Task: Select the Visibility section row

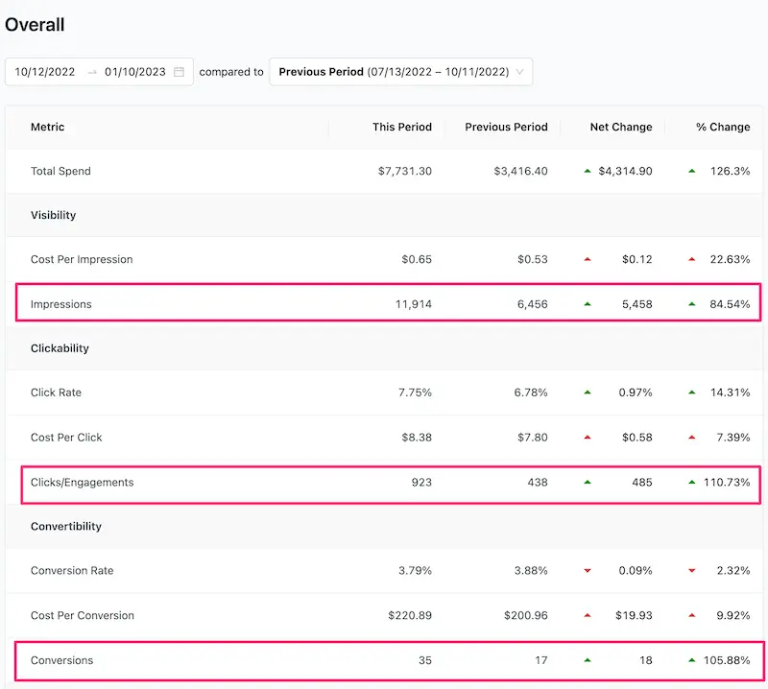Action: click(54, 215)
